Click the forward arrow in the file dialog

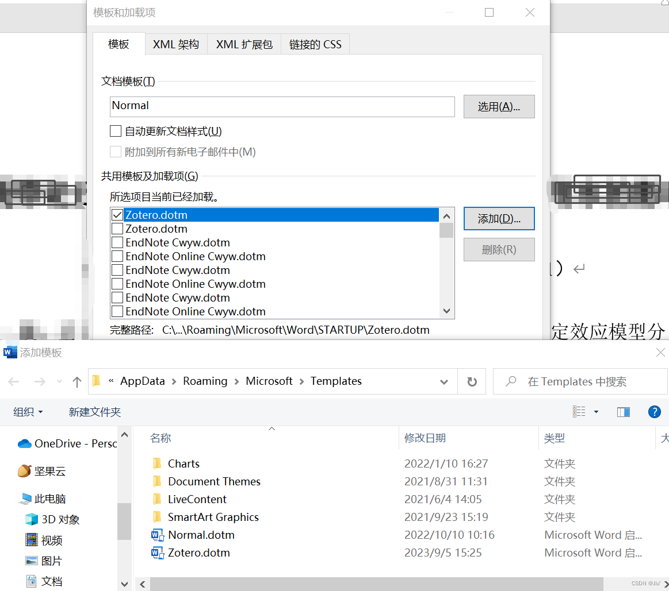[x=40, y=381]
